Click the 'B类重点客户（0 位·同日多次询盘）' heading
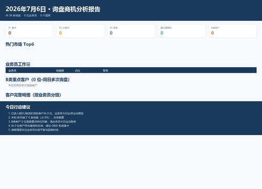 (38, 80)
